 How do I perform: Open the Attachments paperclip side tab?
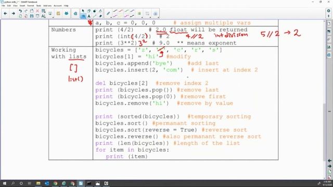(x=329, y=39)
